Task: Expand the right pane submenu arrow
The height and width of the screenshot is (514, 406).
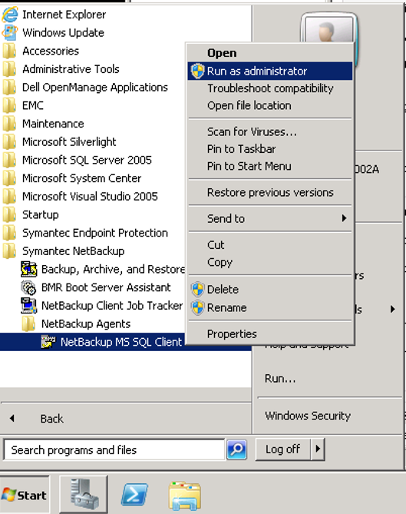Action: point(393,309)
